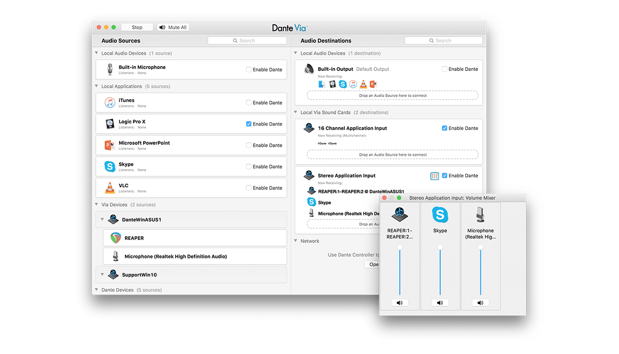Screen dimensions: 619x354
Task: Click the SupportWin10 device icon
Action: click(x=113, y=275)
